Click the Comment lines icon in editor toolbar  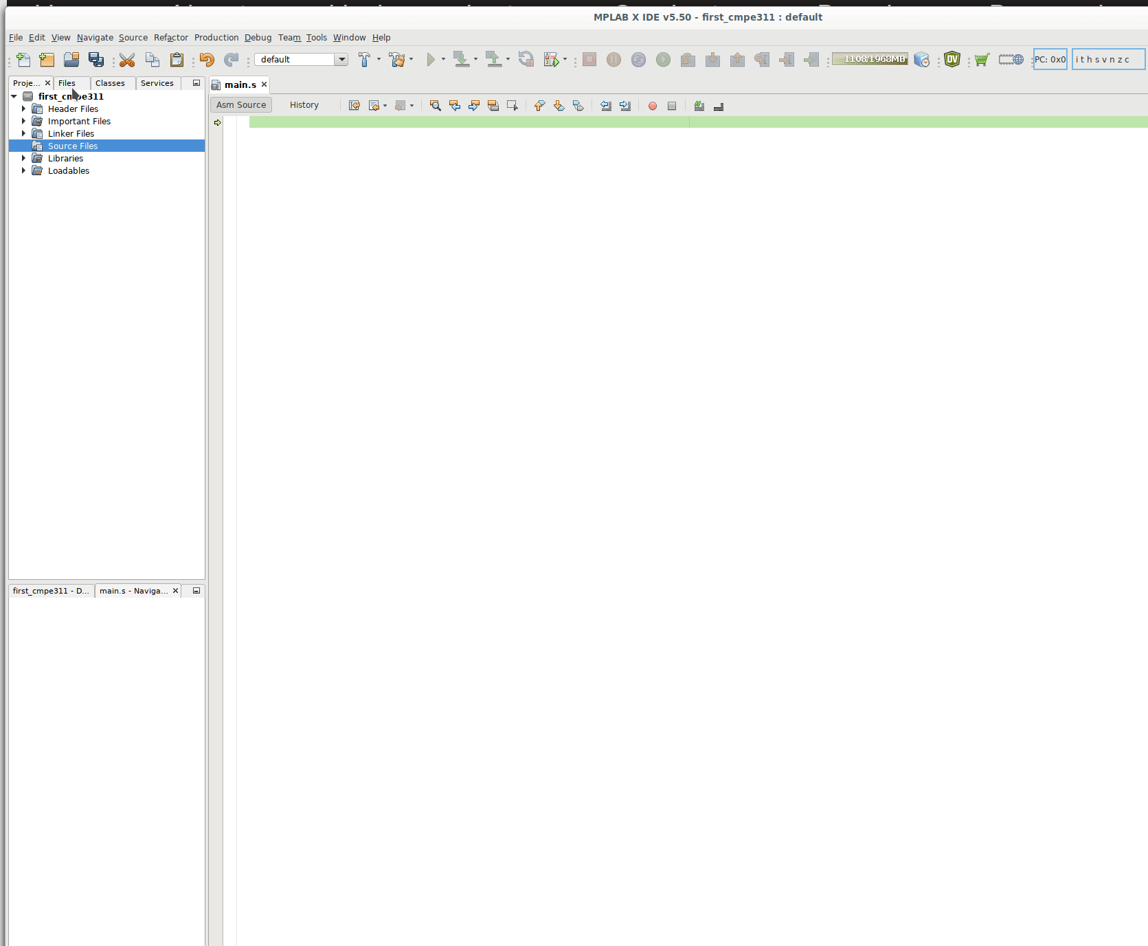click(699, 106)
